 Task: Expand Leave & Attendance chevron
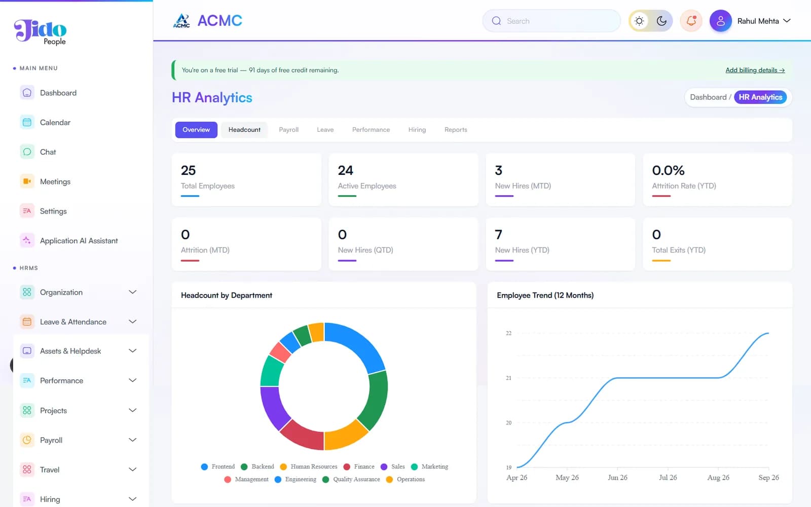(133, 321)
